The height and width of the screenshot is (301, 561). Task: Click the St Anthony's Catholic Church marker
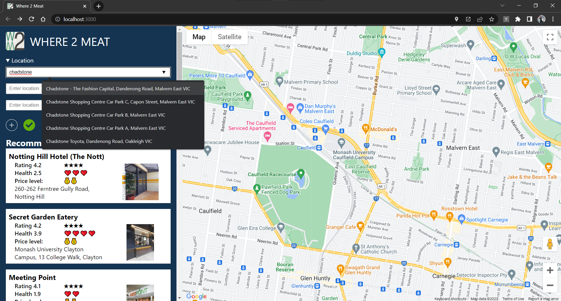(356, 248)
